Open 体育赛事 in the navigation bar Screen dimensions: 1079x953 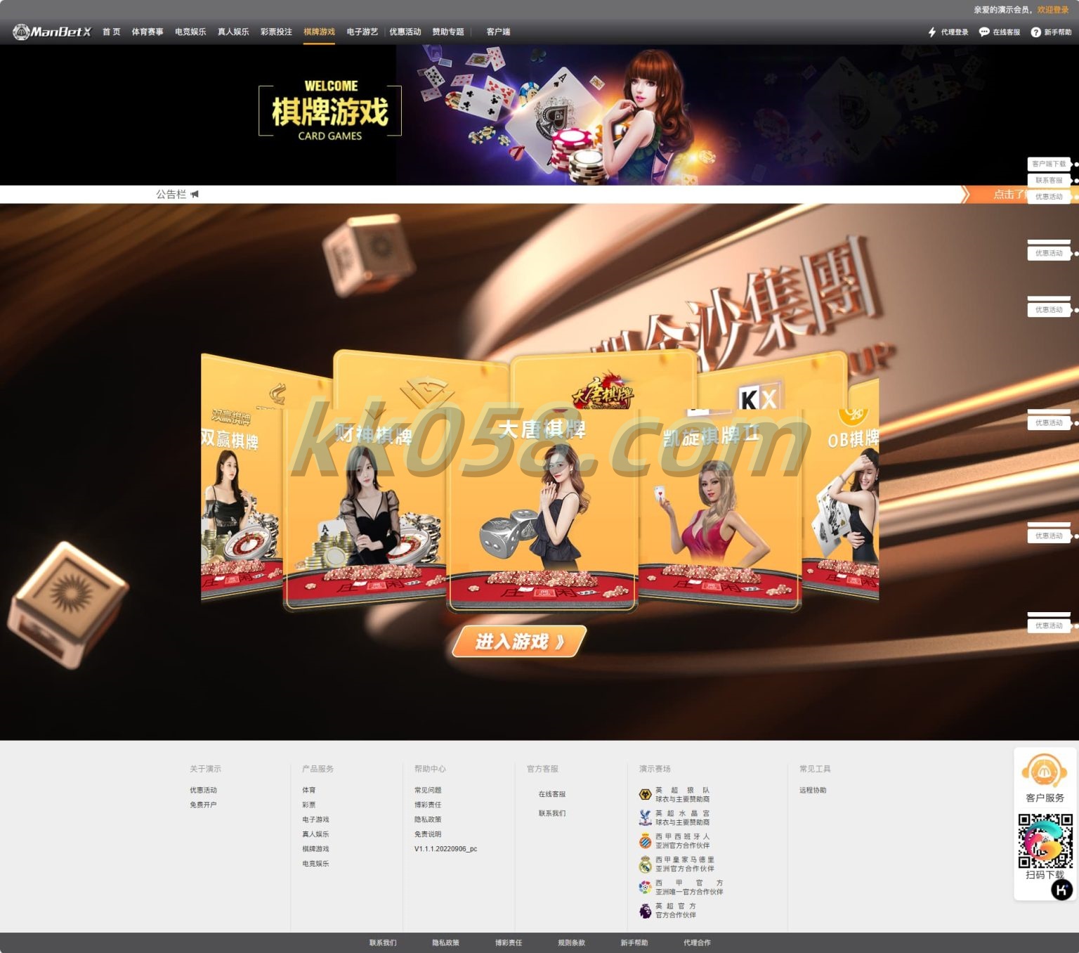tap(148, 32)
